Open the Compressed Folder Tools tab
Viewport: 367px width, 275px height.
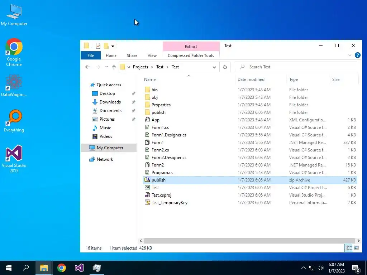pos(191,56)
